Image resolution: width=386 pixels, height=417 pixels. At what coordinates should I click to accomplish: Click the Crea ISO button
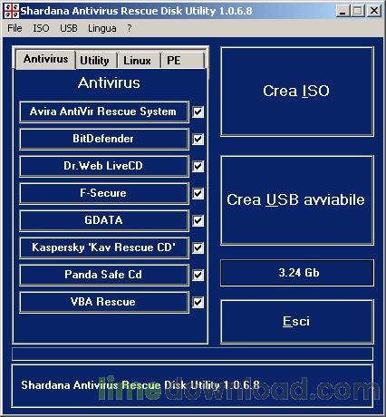point(297,92)
